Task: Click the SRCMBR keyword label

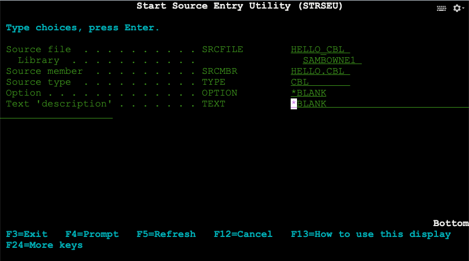Action: coord(220,71)
